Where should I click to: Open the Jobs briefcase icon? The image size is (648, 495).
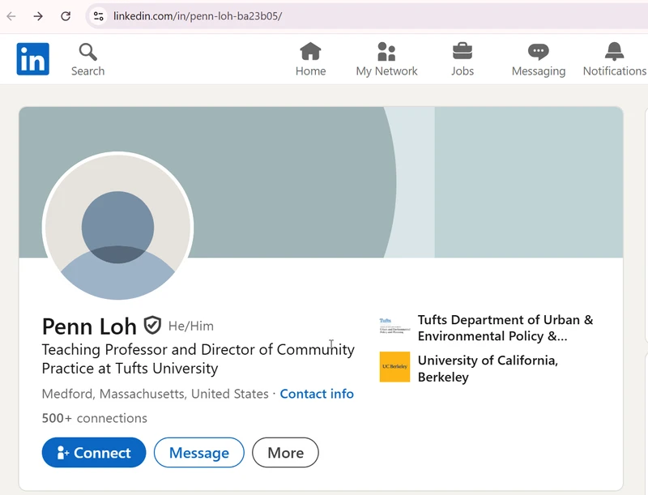click(x=463, y=51)
